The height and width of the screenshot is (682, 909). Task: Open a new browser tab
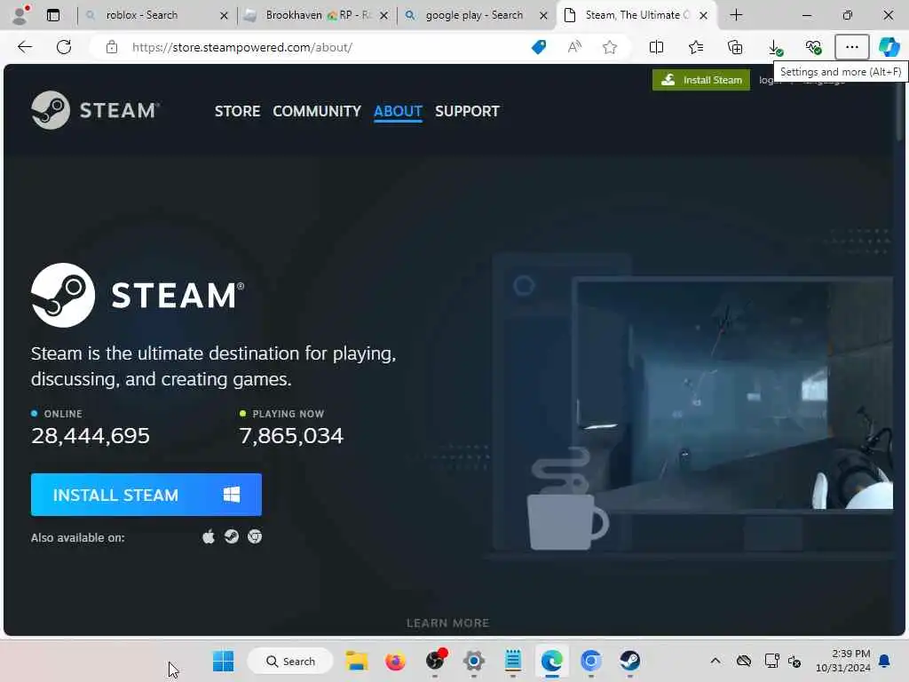(736, 15)
